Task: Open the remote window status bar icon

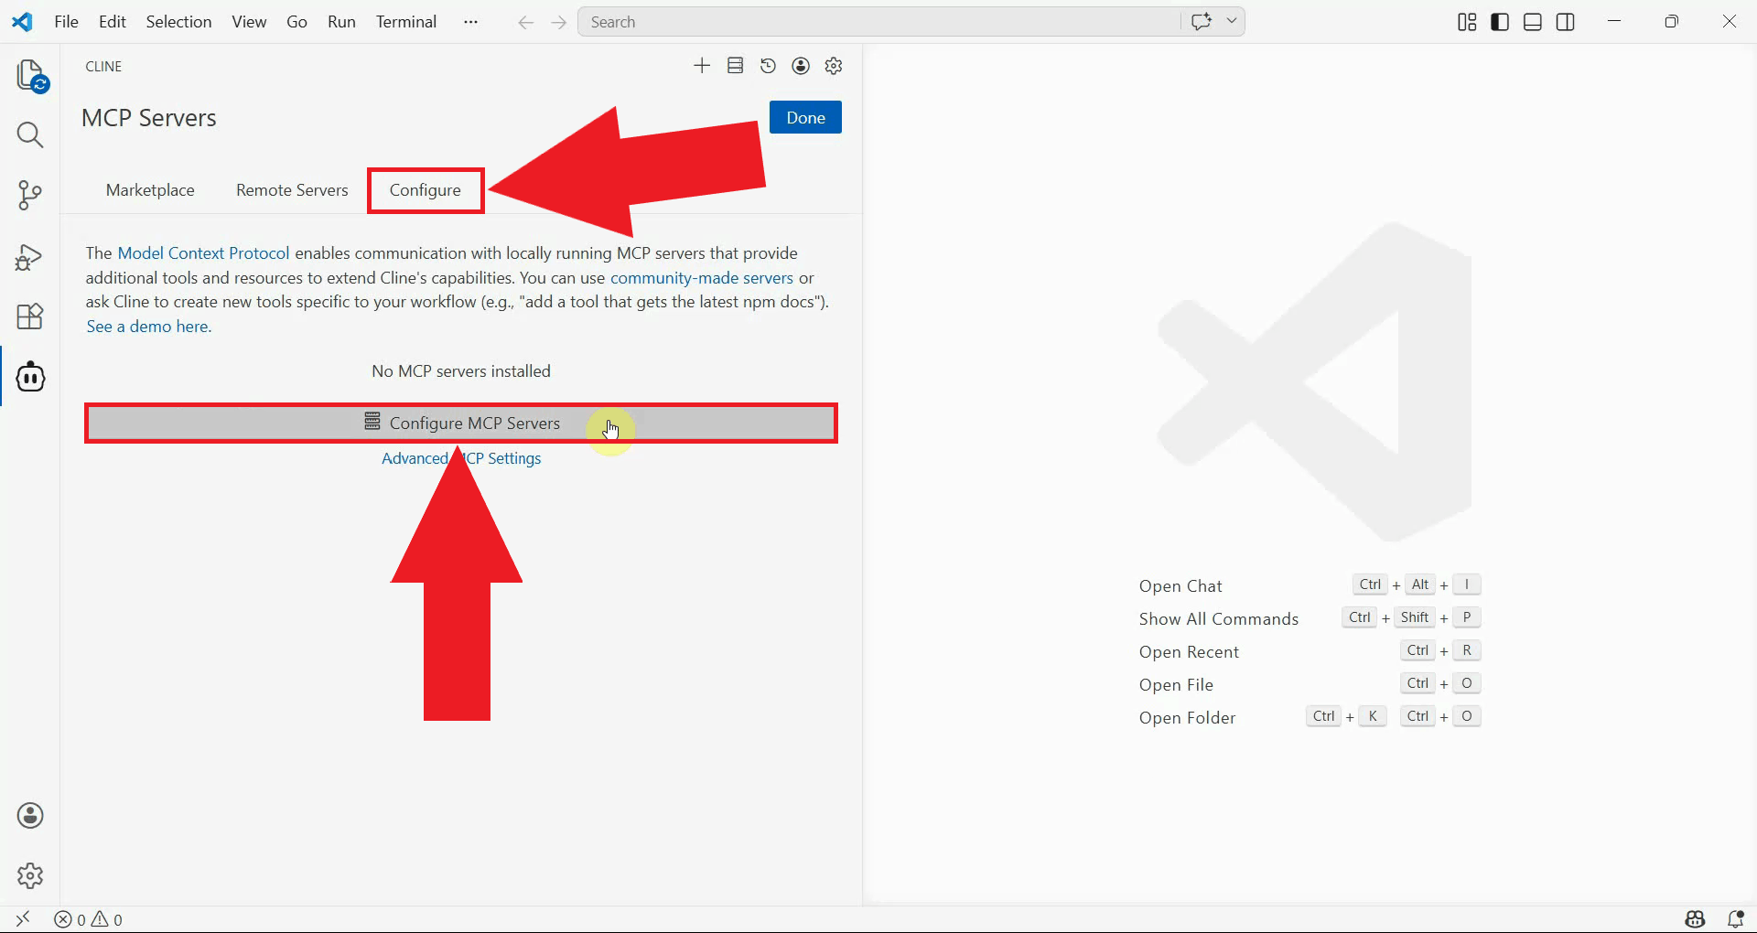Action: pyautogui.click(x=23, y=918)
